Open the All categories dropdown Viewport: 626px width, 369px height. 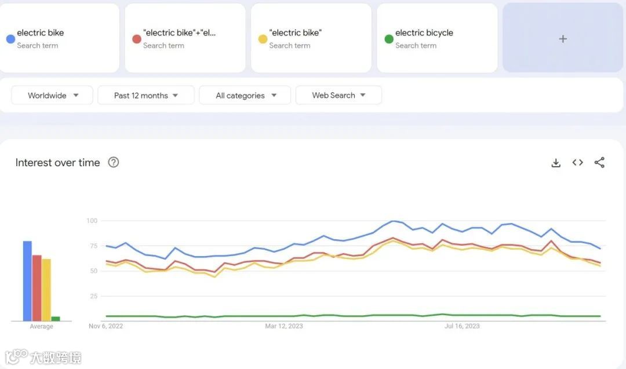point(245,95)
